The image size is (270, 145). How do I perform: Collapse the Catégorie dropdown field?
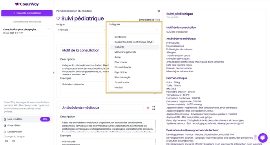(134, 30)
